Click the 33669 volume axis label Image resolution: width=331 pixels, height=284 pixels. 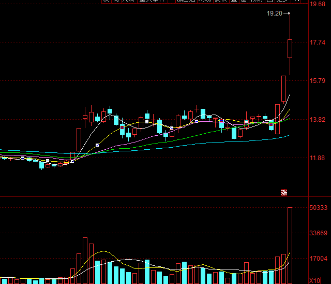click(319, 233)
